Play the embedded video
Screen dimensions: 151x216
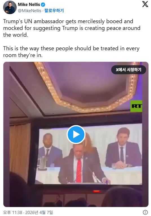(76, 134)
